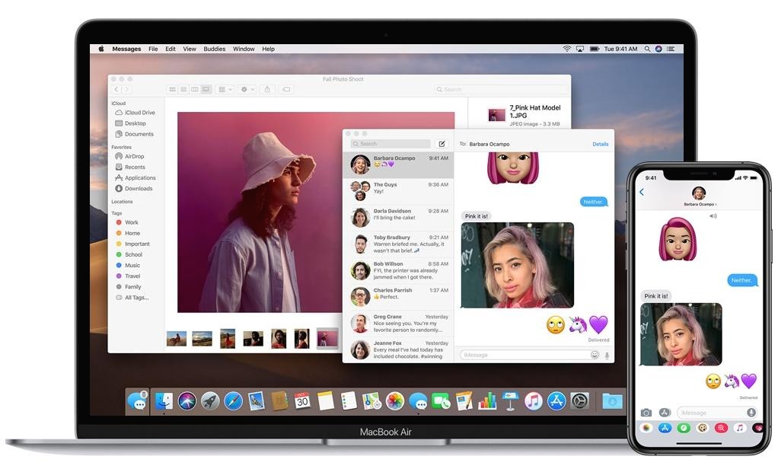Select purple Travel tag in sidebar

pyautogui.click(x=128, y=276)
